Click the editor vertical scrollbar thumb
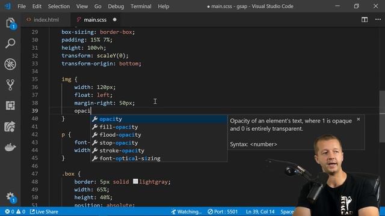 click(382, 116)
